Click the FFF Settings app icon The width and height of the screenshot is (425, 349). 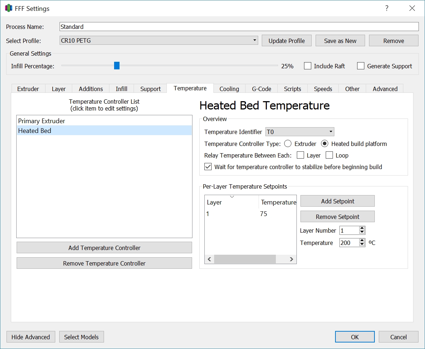pos(9,8)
